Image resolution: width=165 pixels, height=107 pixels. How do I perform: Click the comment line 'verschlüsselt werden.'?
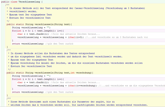[23, 11]
